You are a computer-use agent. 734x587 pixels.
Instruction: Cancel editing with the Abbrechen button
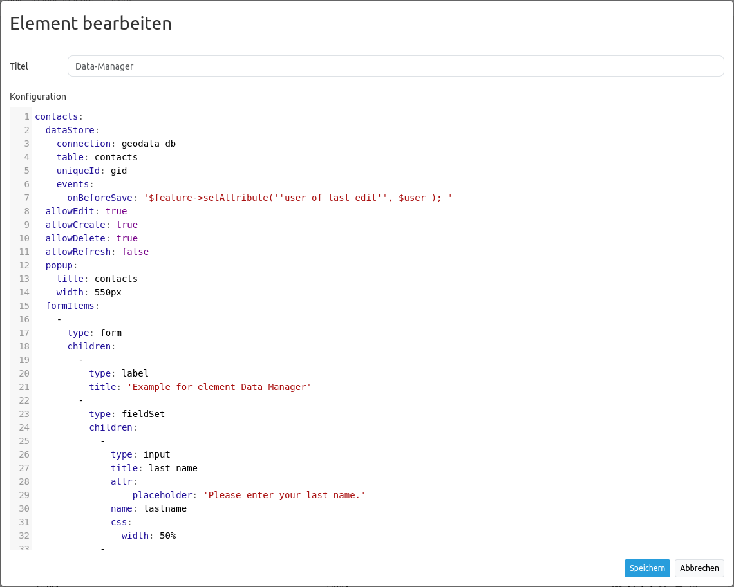(699, 568)
